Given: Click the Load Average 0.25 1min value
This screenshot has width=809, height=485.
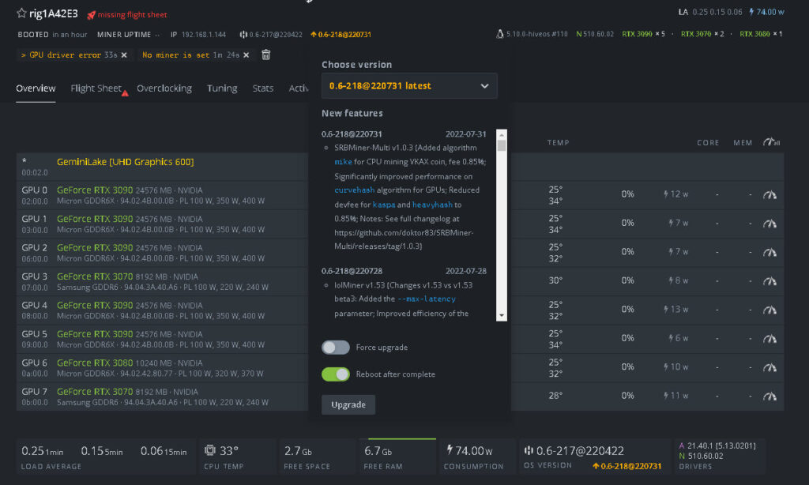Looking at the screenshot, I should click(x=43, y=451).
